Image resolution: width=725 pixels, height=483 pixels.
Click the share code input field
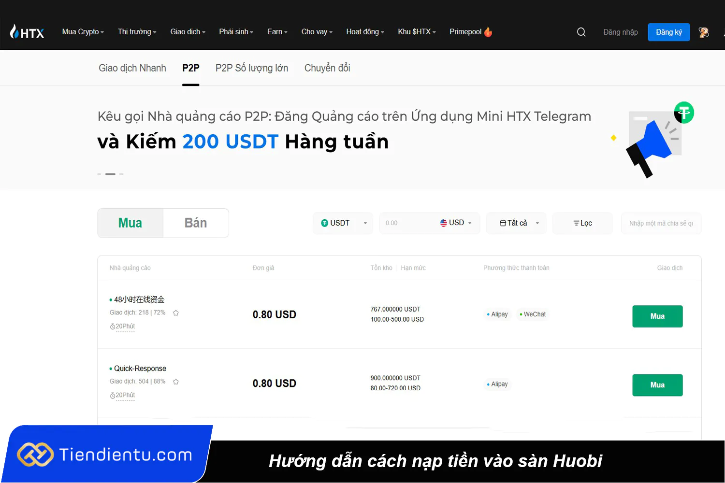tap(661, 223)
